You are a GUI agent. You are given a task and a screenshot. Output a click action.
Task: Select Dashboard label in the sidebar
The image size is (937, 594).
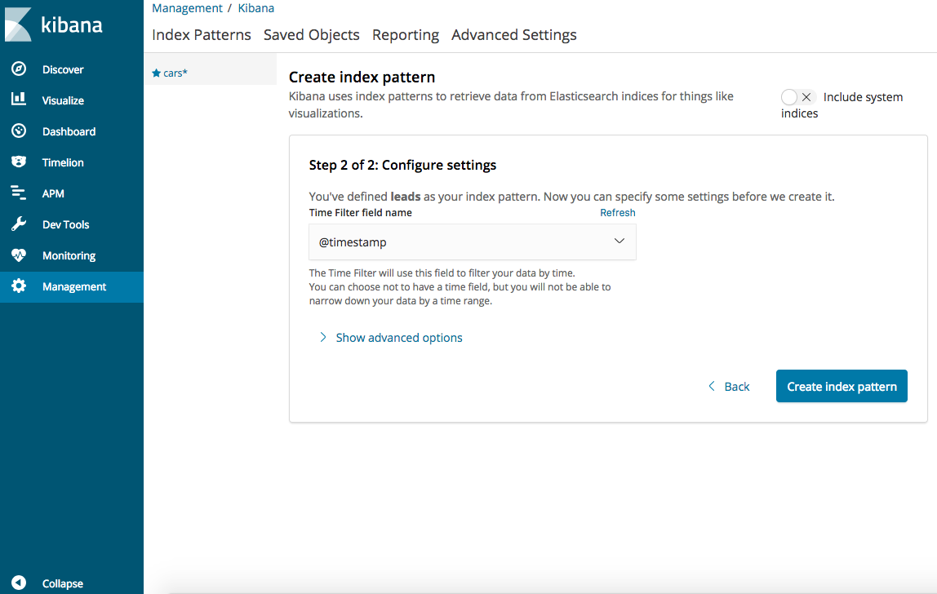69,131
